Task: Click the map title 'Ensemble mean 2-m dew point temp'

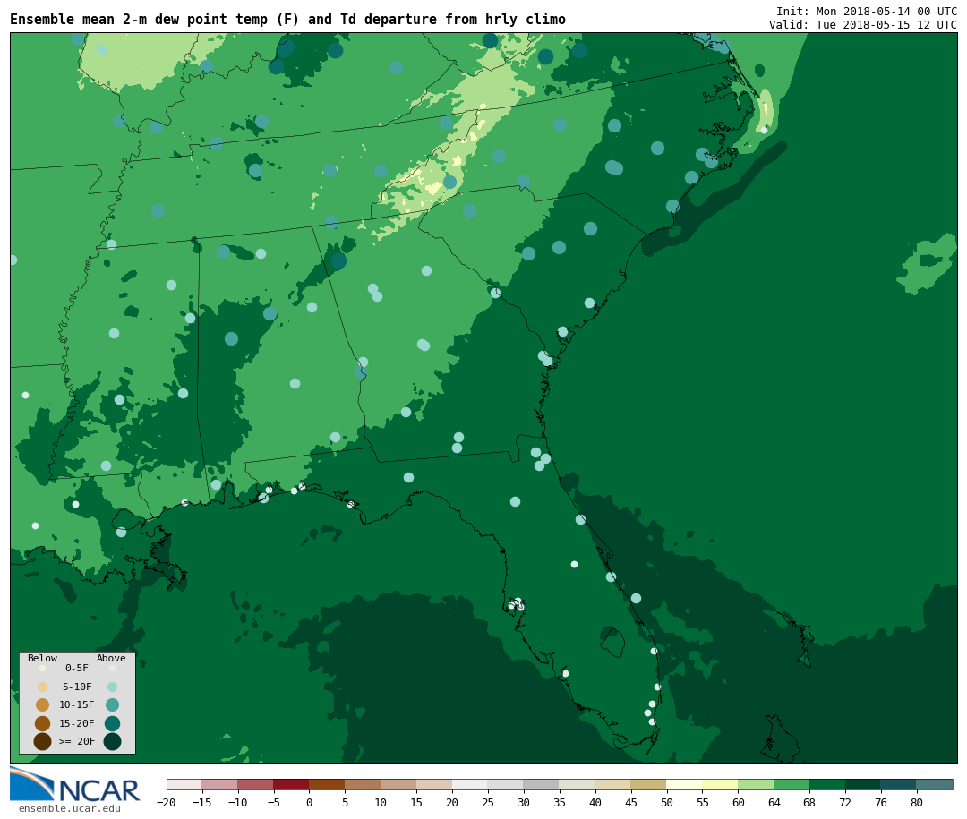Action: (x=139, y=20)
